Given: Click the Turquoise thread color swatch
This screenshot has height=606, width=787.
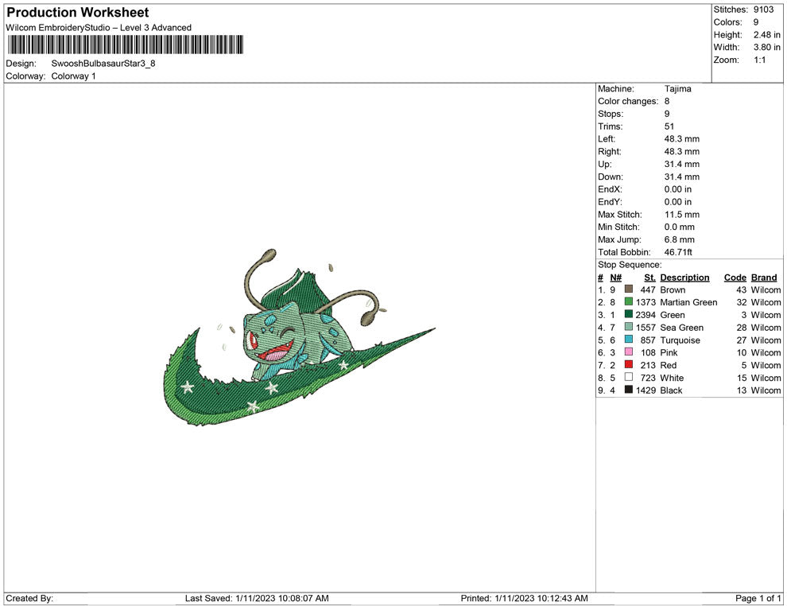Looking at the screenshot, I should click(628, 340).
